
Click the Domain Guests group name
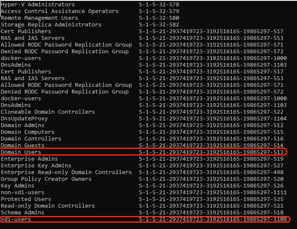22,146
